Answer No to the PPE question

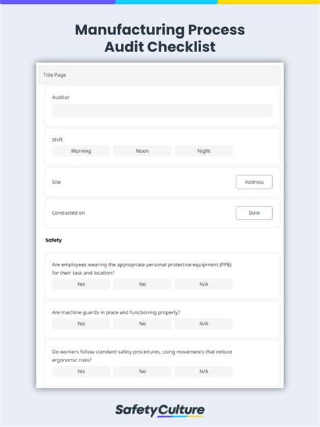tap(142, 284)
